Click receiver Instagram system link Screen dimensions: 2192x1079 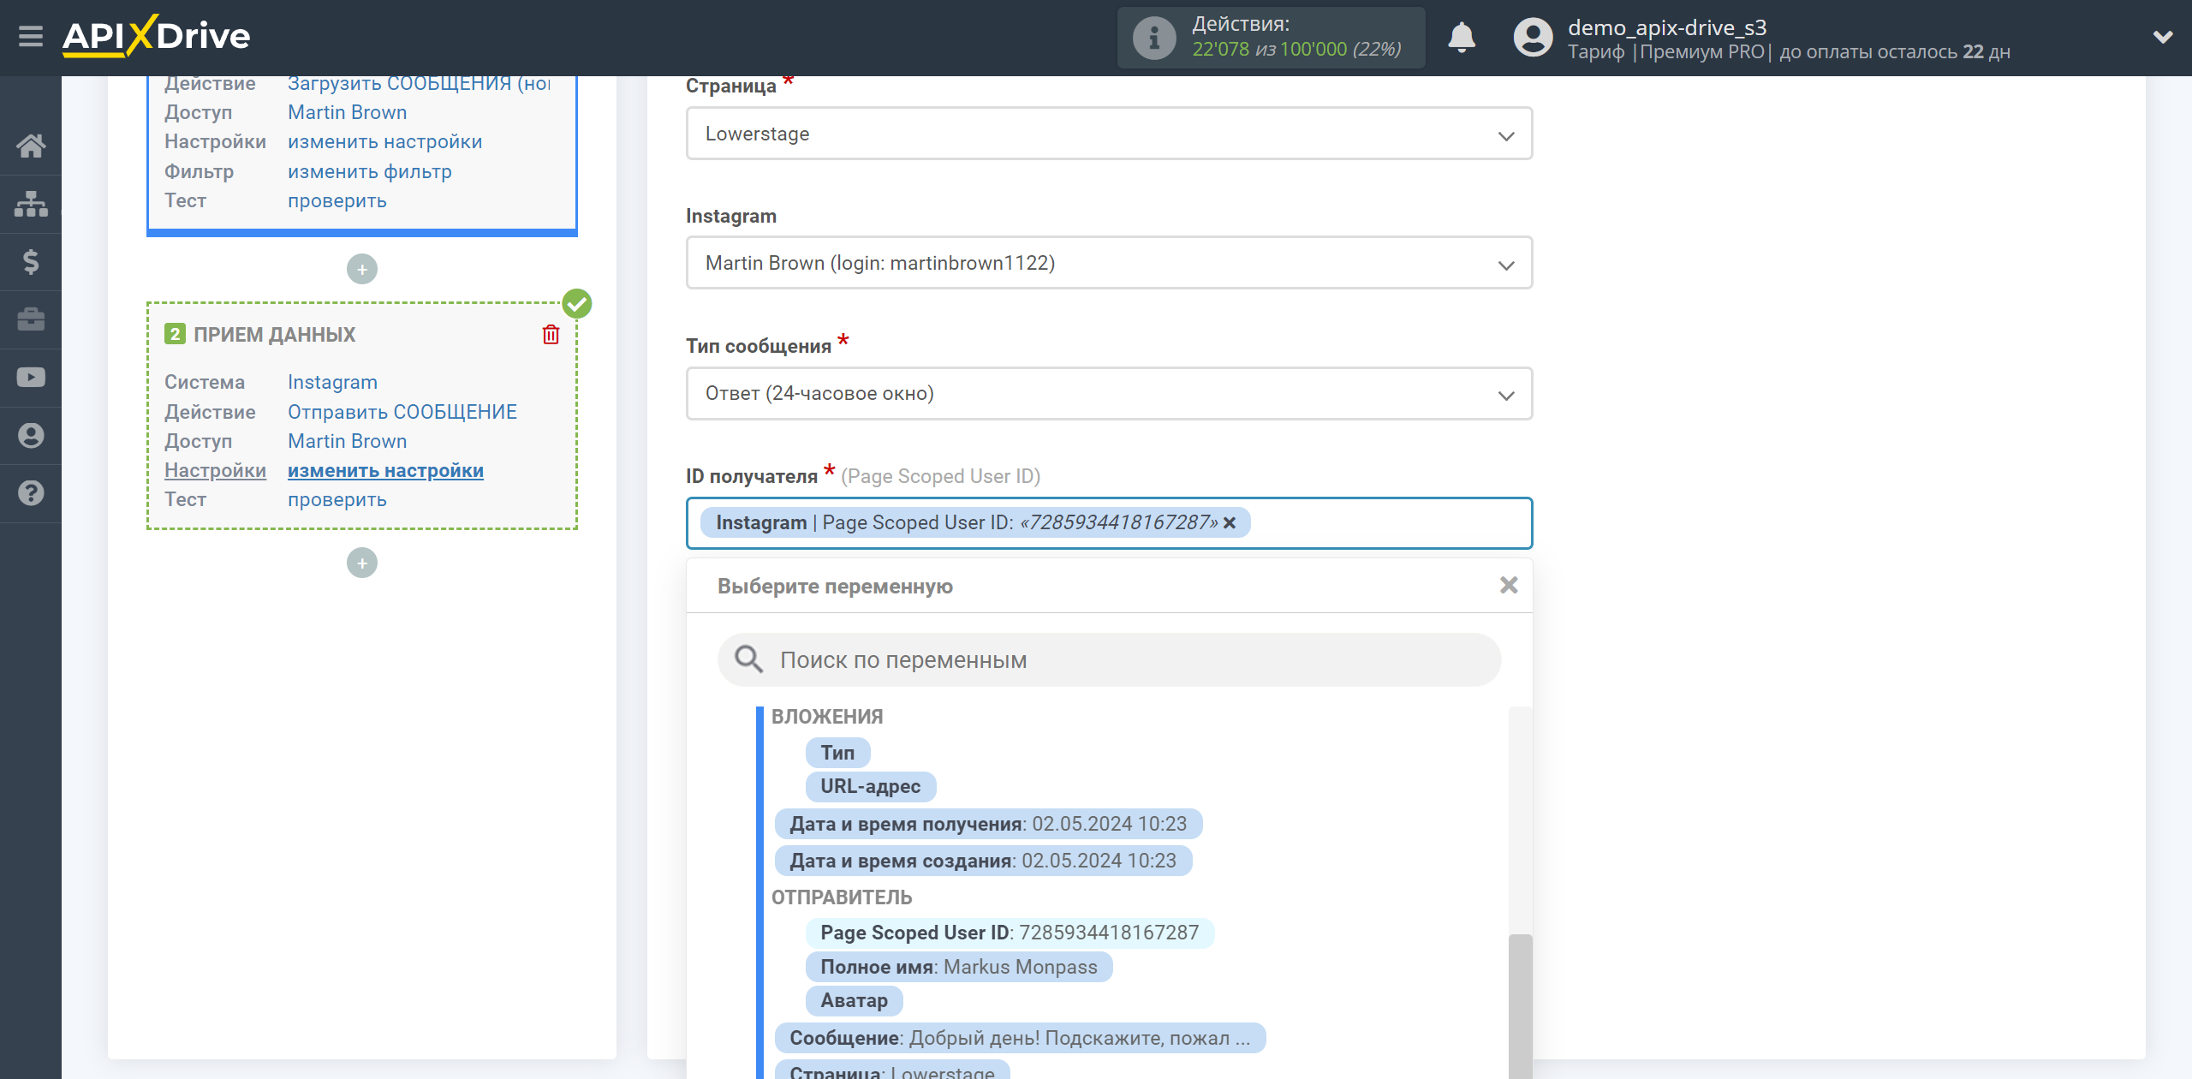point(332,382)
